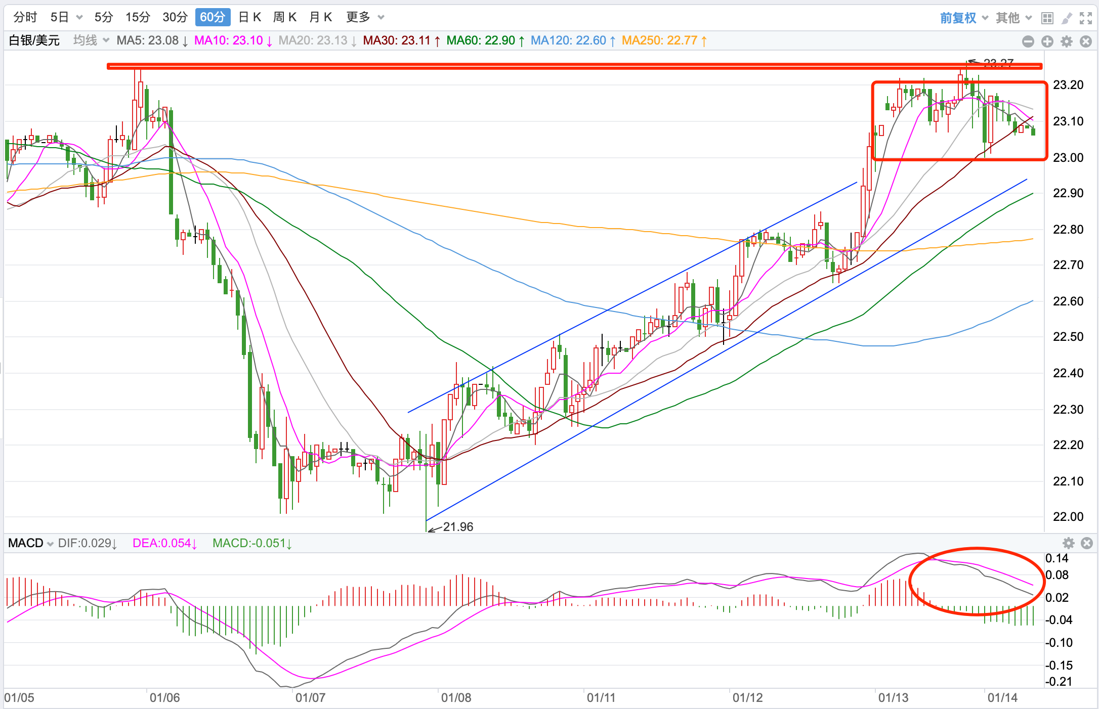Open the multi-chart grid layout icon
Screen dimensions: 1099x709
click(x=1047, y=19)
